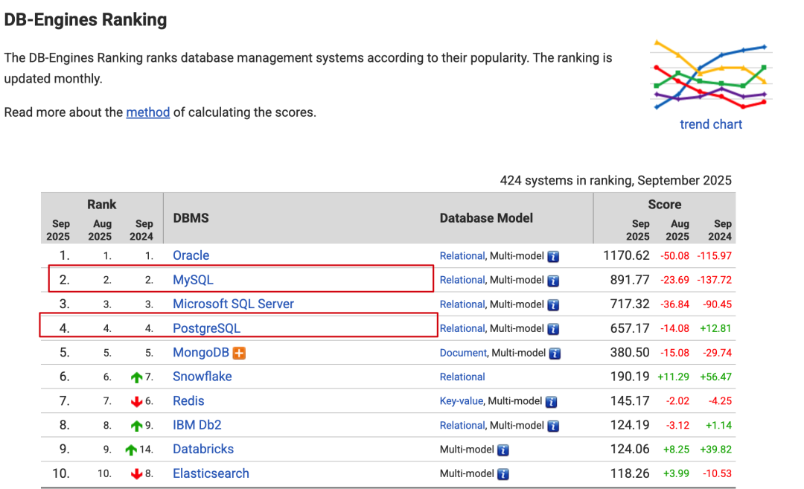Click the DB-Engines Ranking page heading
The width and height of the screenshot is (804, 489).
click(86, 20)
